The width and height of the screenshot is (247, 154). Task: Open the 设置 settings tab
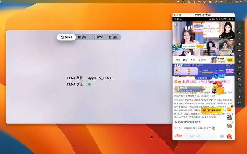click(x=113, y=37)
